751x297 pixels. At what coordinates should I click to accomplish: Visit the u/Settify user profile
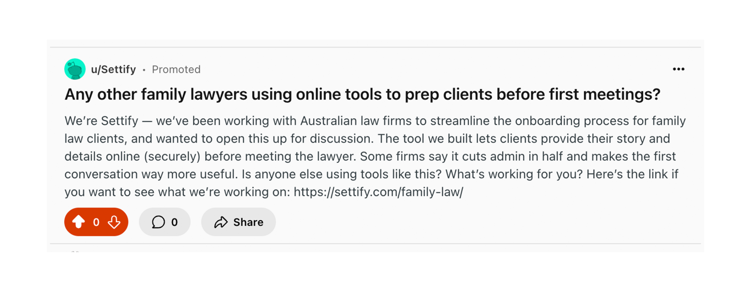click(x=113, y=70)
